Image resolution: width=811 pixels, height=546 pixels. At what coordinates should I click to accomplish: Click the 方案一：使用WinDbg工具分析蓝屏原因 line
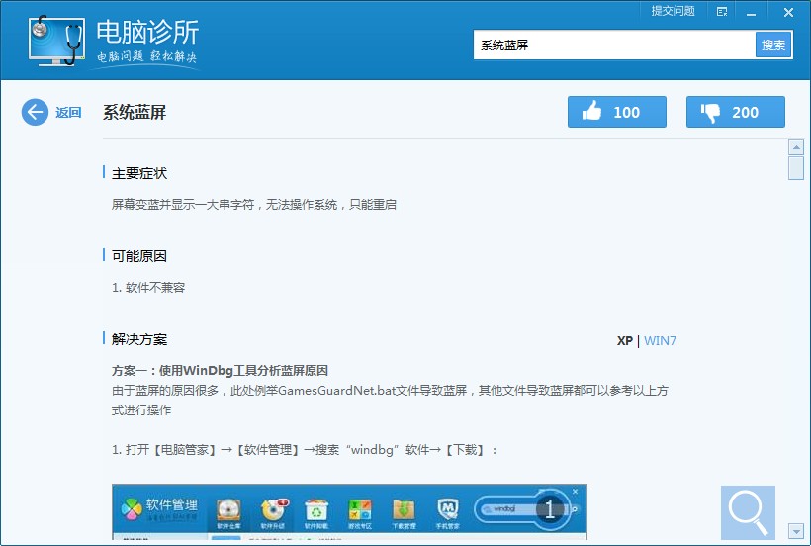point(220,370)
